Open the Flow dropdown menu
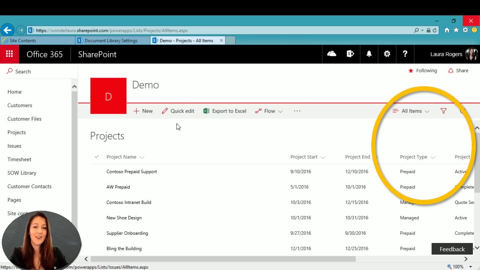The height and width of the screenshot is (270, 480). click(x=269, y=111)
